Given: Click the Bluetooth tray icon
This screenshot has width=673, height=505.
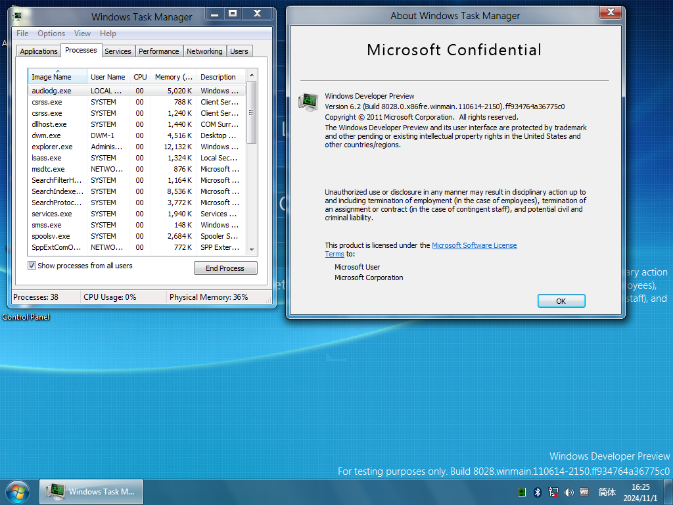Looking at the screenshot, I should 538,492.
